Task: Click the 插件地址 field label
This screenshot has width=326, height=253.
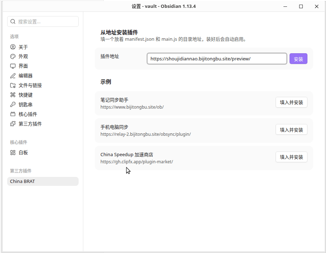Action: (x=110, y=56)
